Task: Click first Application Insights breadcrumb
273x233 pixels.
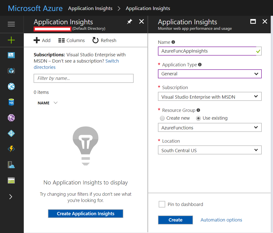Action: click(90, 8)
